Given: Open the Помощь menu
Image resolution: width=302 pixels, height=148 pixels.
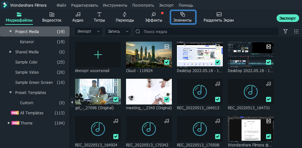Looking at the screenshot, I should [x=186, y=5].
